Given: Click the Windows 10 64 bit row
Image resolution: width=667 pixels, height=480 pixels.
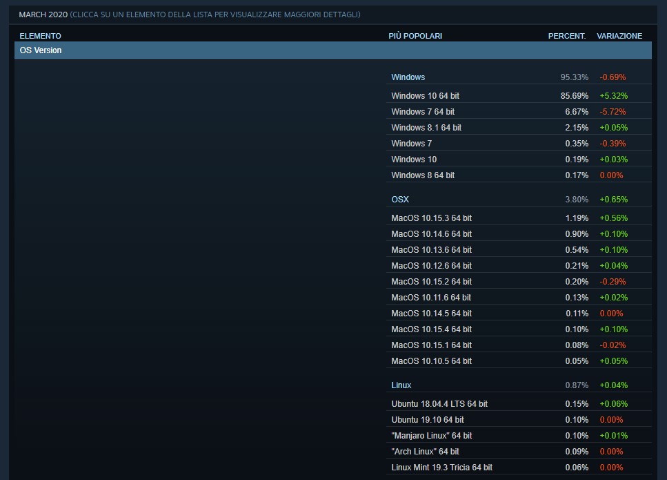Looking at the screenshot, I should 519,95.
